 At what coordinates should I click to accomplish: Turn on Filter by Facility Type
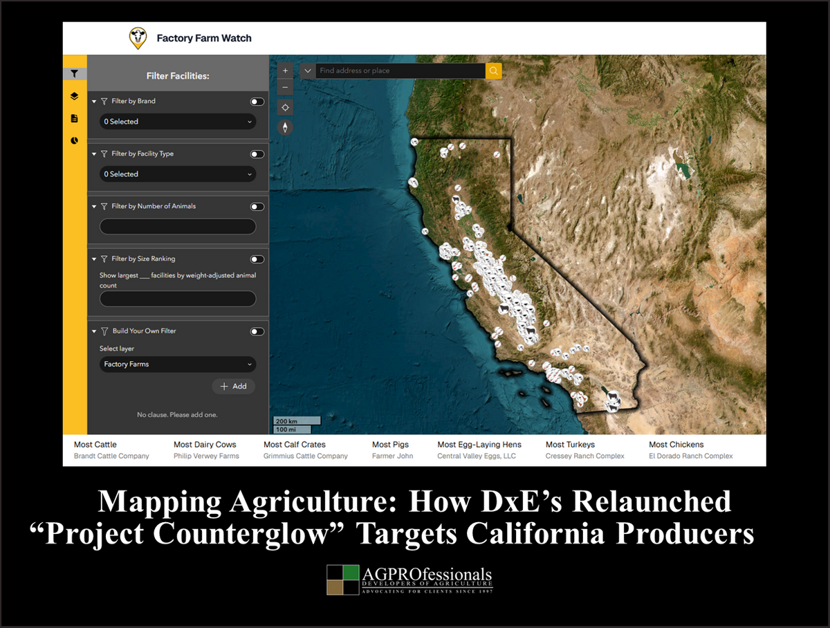pyautogui.click(x=257, y=154)
